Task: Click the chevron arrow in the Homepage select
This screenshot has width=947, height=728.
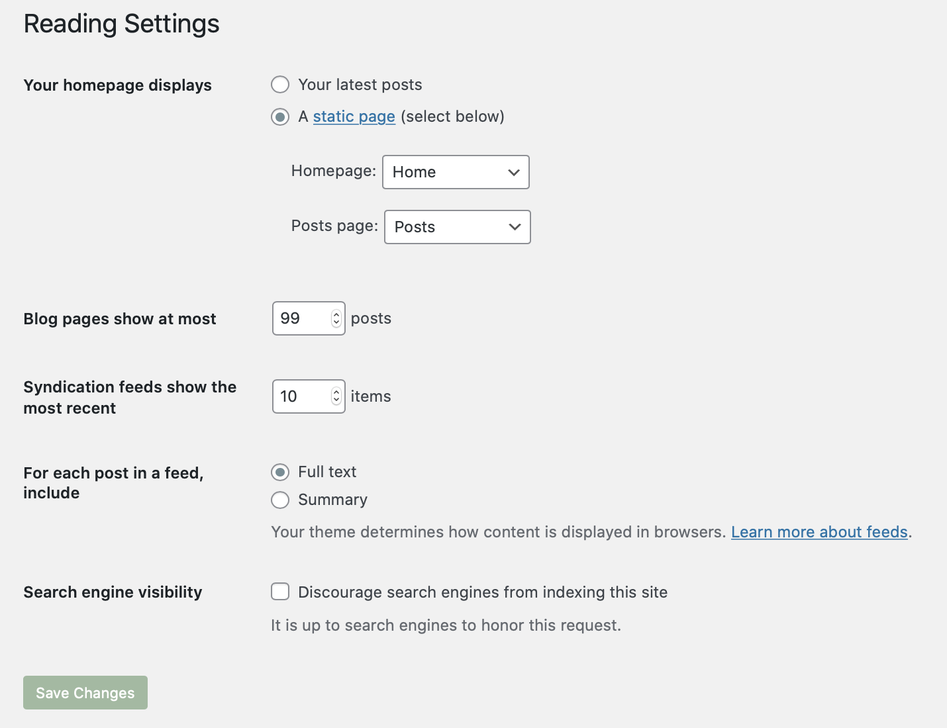Action: [514, 172]
